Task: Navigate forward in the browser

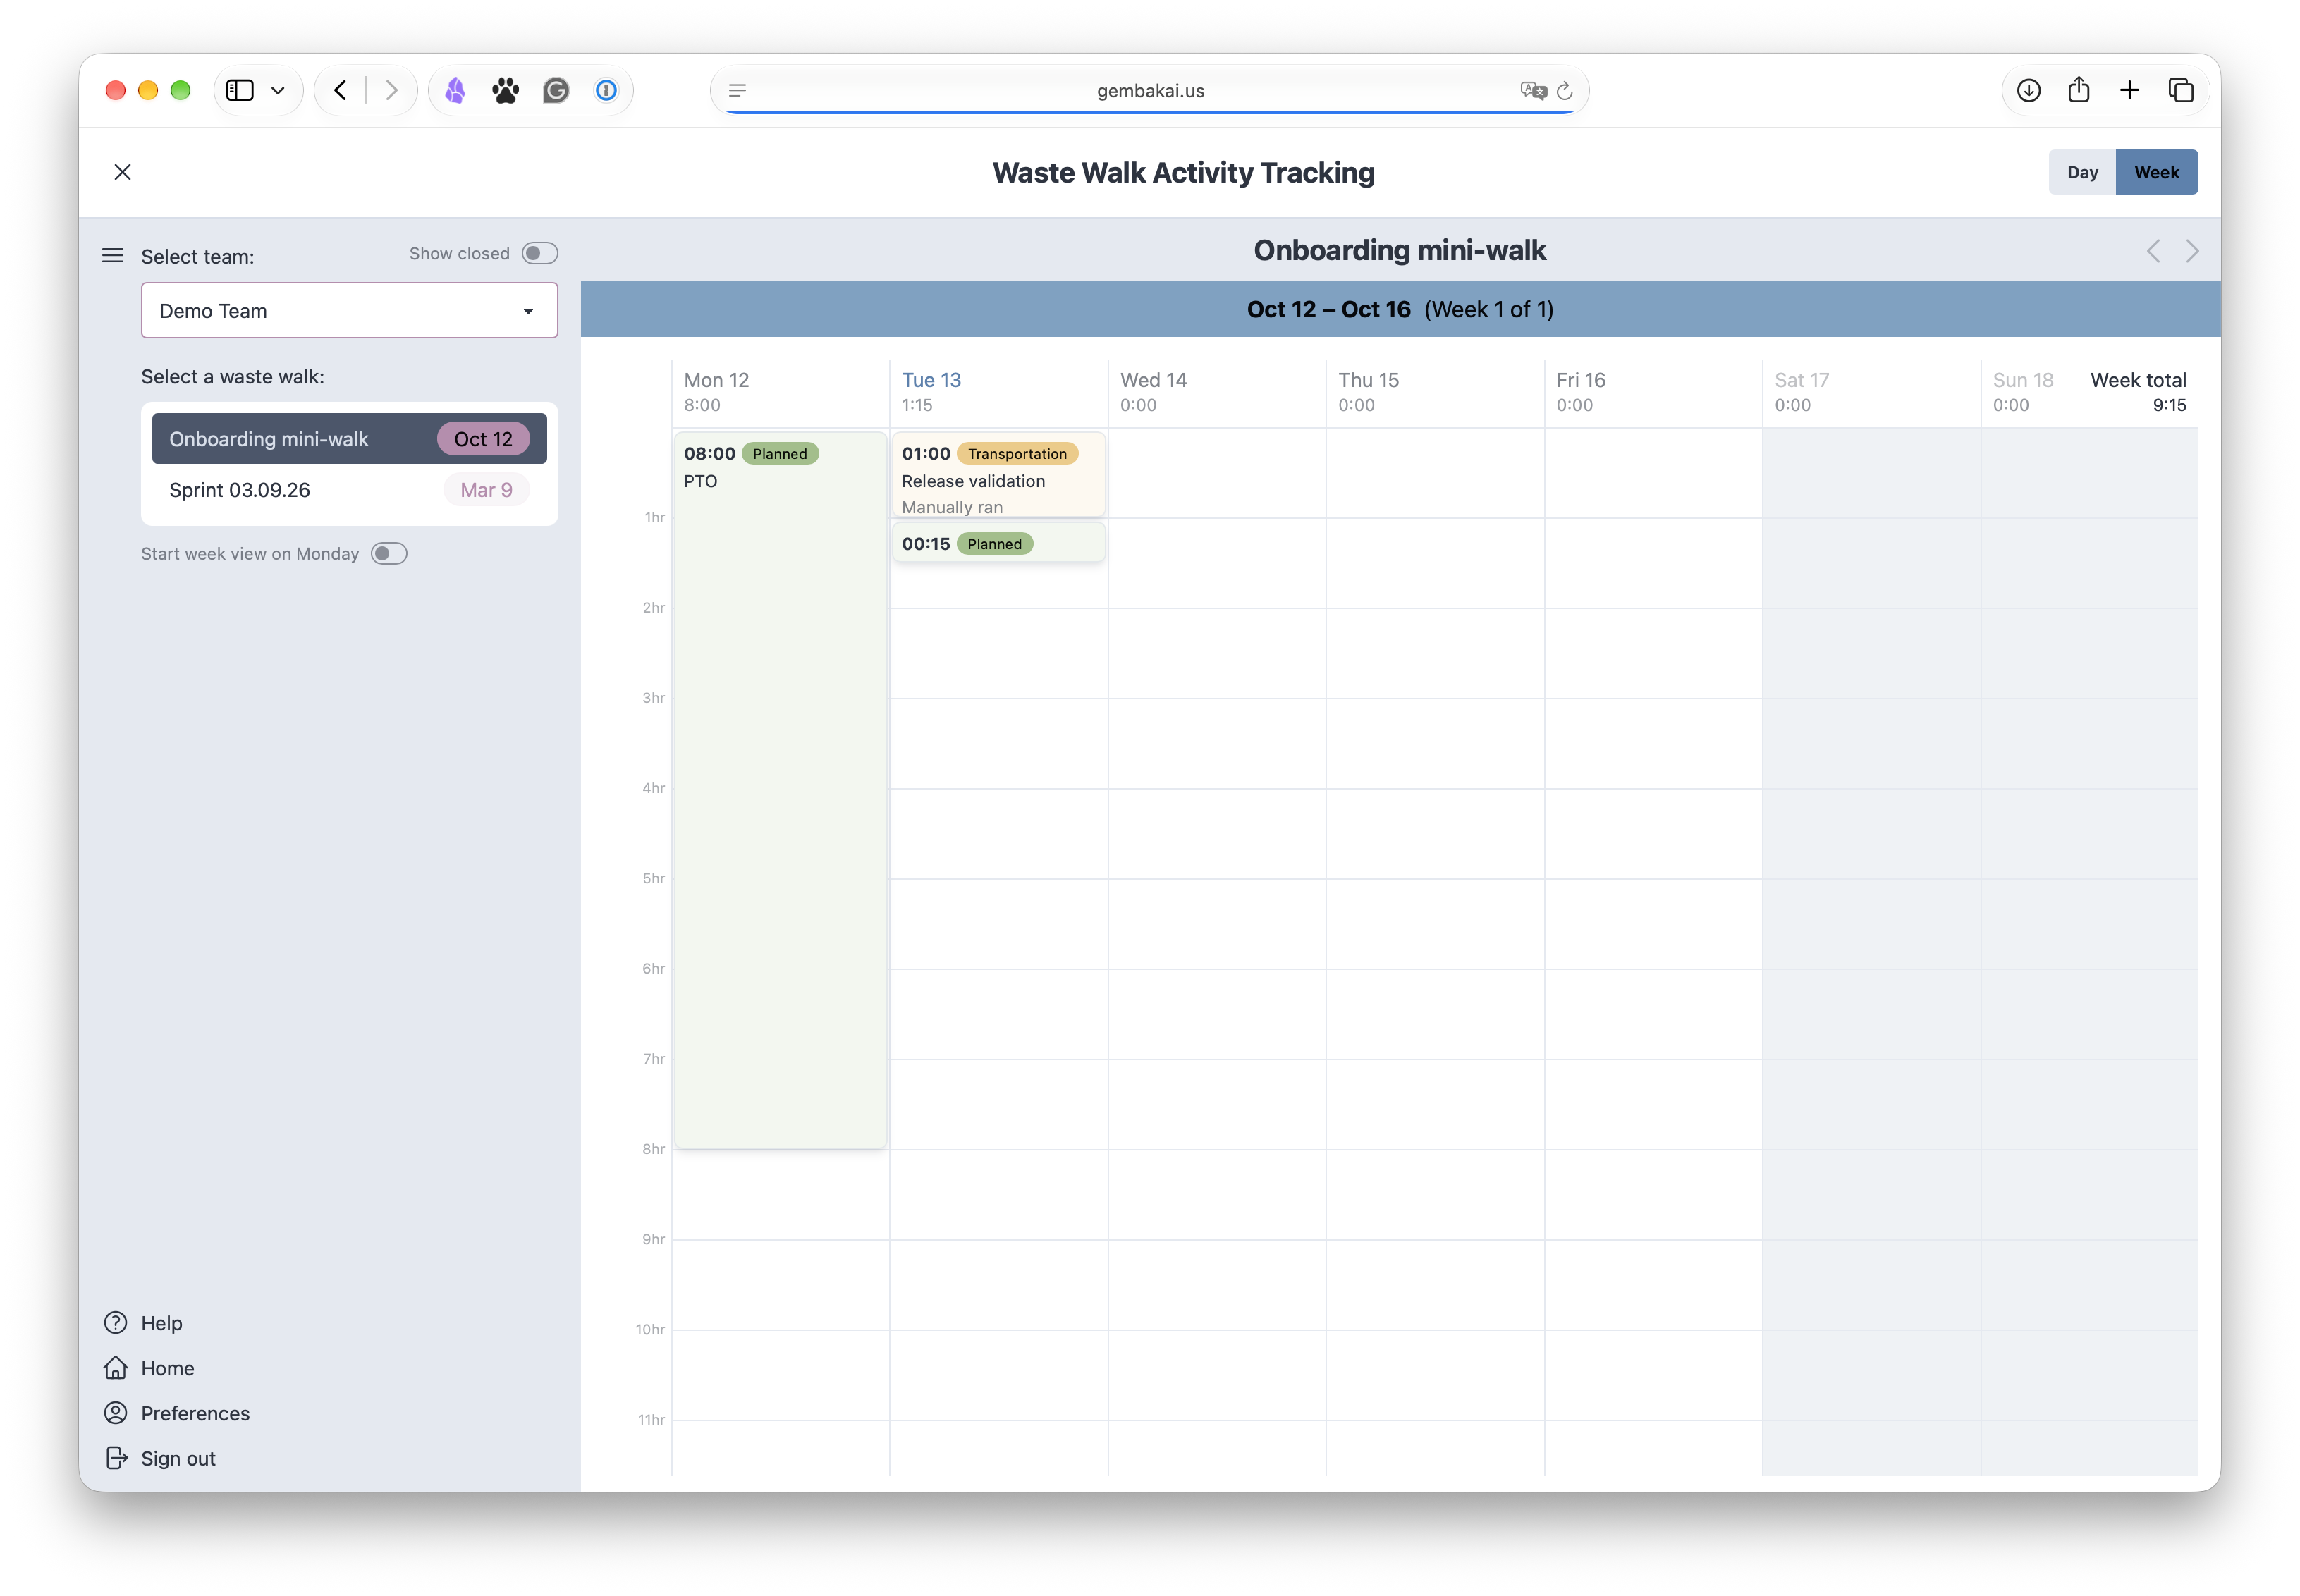Action: coord(391,90)
